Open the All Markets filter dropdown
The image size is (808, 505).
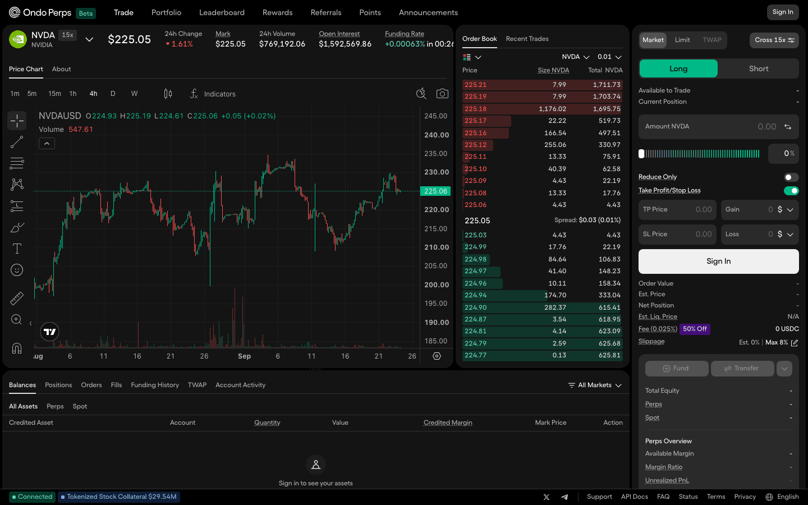[595, 385]
